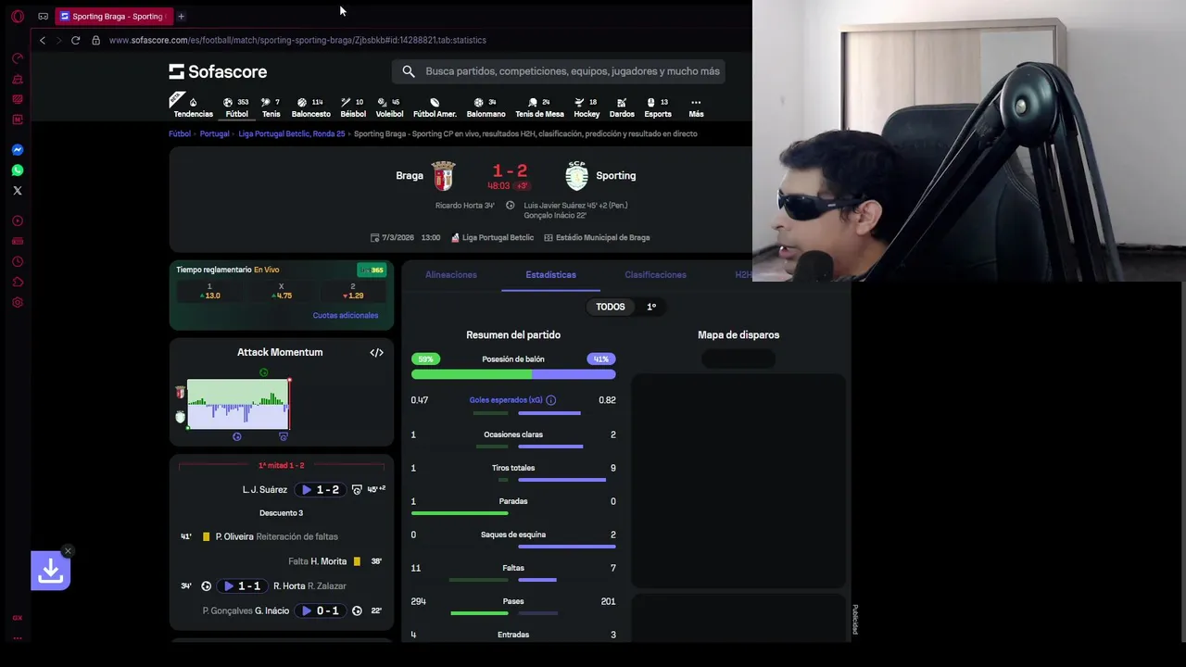
Task: Switch to the Estadísticas tab
Action: [550, 274]
